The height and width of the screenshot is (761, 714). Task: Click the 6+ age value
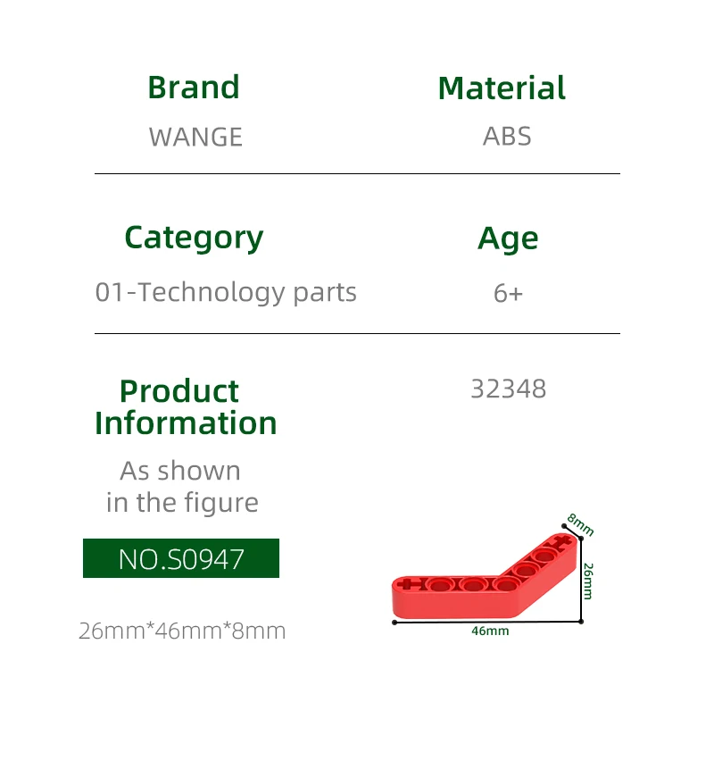[x=508, y=293]
